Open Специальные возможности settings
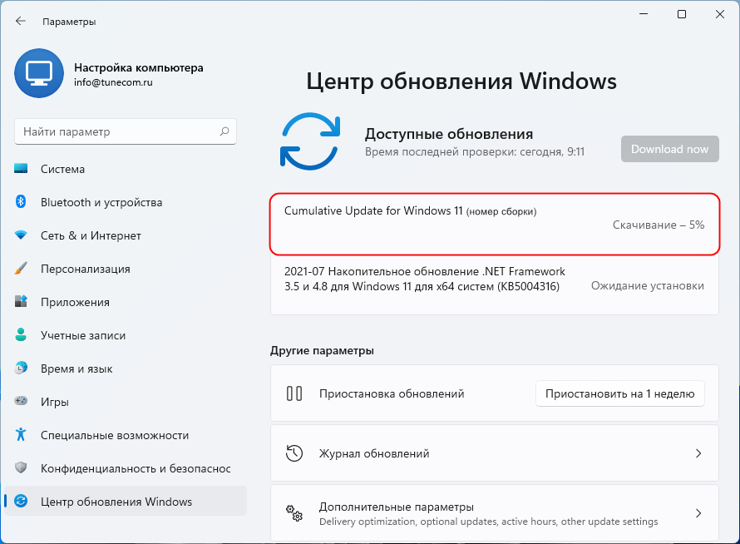This screenshot has width=740, height=544. click(125, 435)
